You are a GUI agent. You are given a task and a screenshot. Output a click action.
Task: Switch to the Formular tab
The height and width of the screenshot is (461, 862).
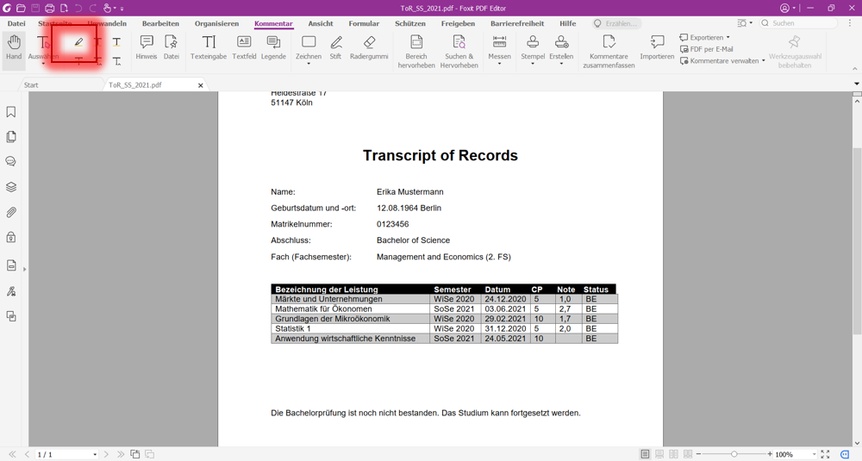pyautogui.click(x=364, y=23)
